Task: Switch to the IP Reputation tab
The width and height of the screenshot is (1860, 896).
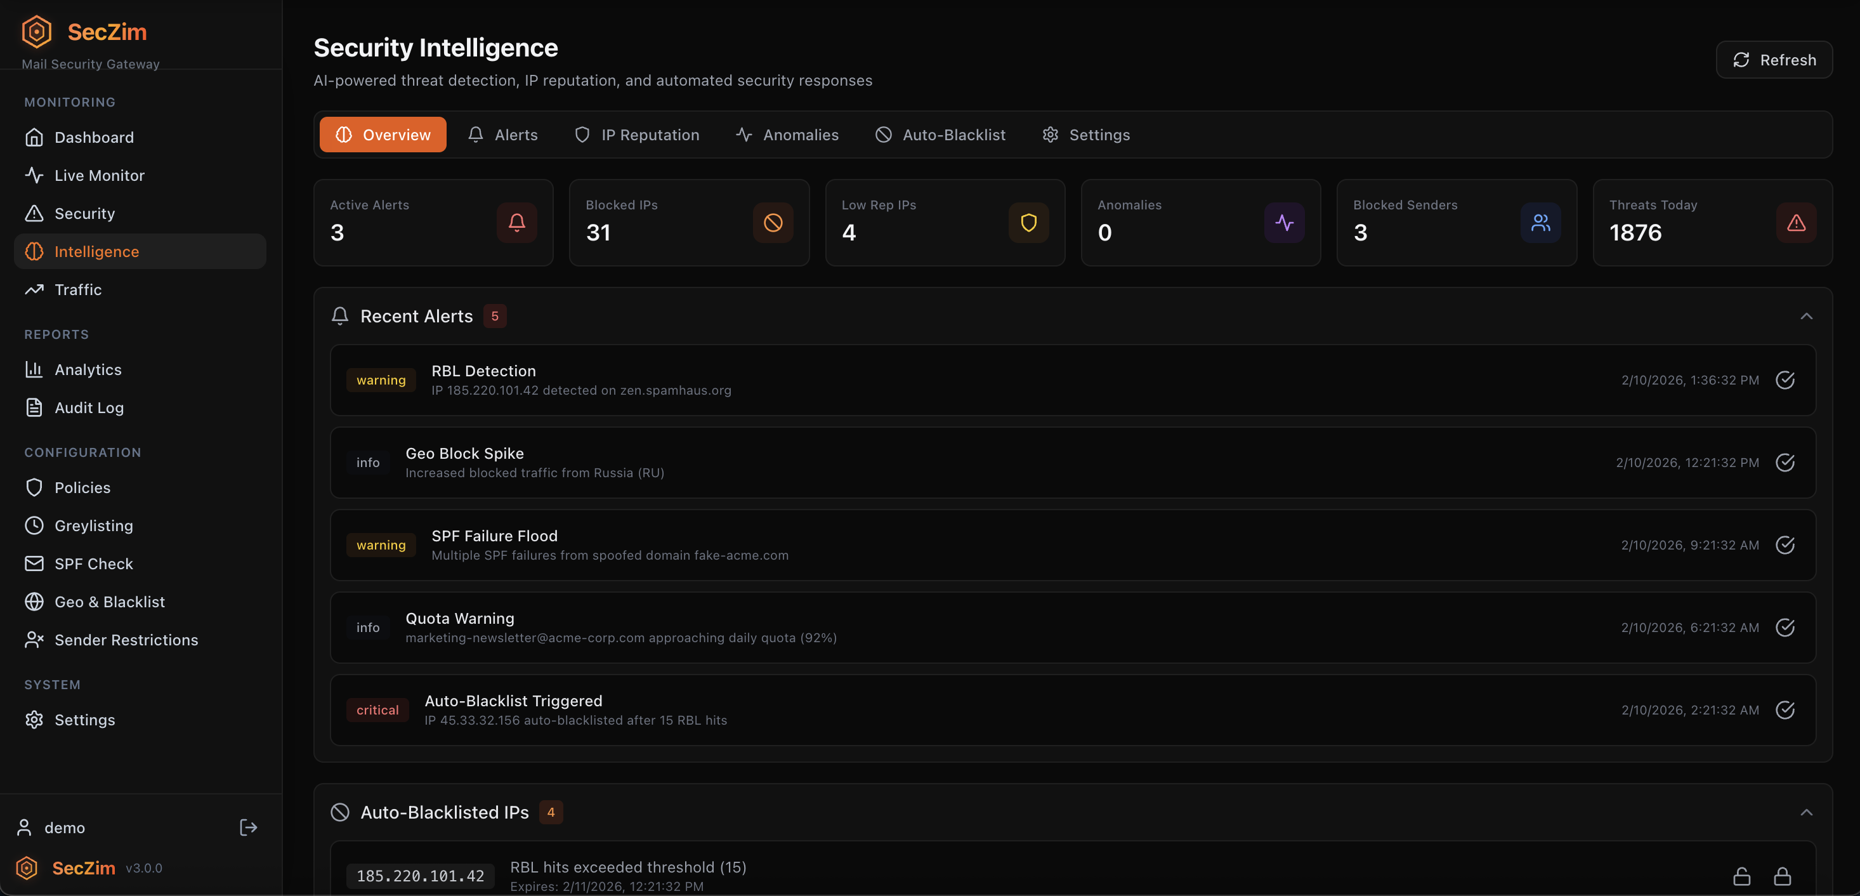Action: (638, 135)
